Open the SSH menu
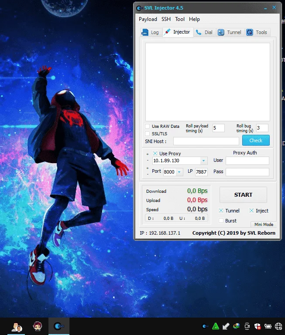This screenshot has width=285, height=335. pos(166,19)
